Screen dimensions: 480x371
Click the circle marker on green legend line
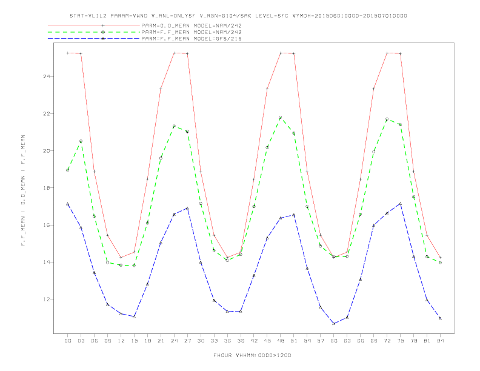click(x=103, y=32)
